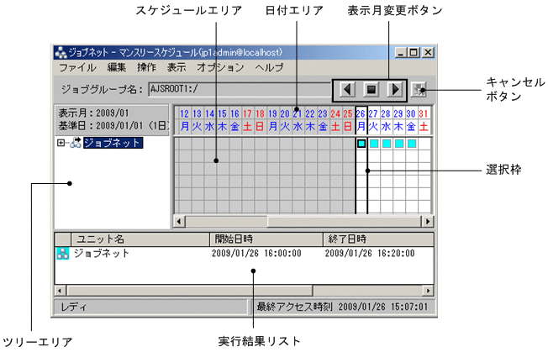This screenshot has width=548, height=352.
Task: Click the result list's left scroll arrow
Action: pyautogui.click(x=61, y=291)
